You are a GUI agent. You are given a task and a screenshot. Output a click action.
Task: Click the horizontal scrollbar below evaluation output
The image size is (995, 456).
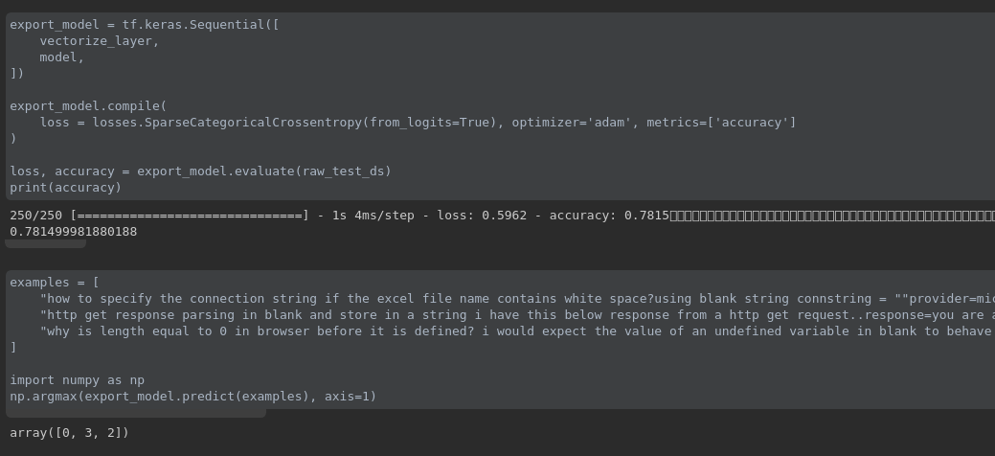click(45, 244)
